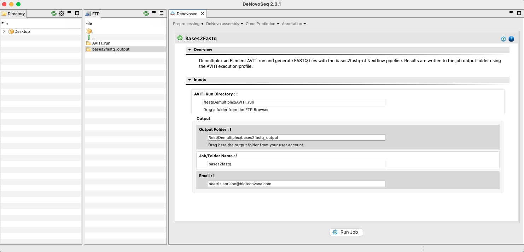524x252 pixels.
Task: Refresh the FTP panel
Action: pos(146,13)
